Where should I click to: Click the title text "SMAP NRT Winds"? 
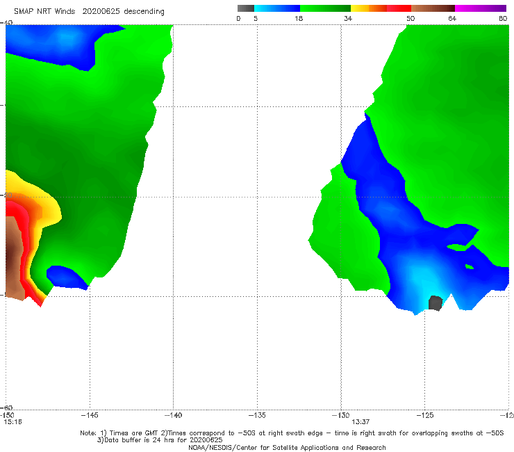44,11
